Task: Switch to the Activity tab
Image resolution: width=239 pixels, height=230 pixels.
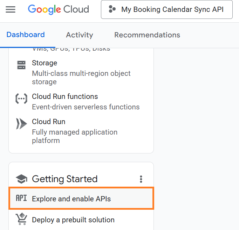Action: click(80, 35)
